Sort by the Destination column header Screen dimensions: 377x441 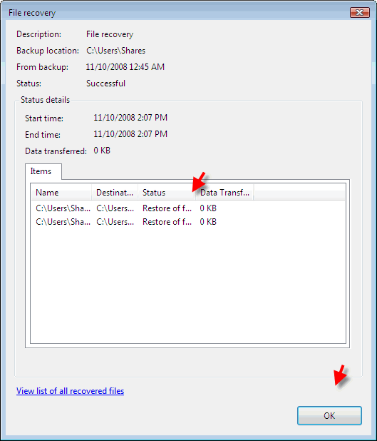click(115, 193)
